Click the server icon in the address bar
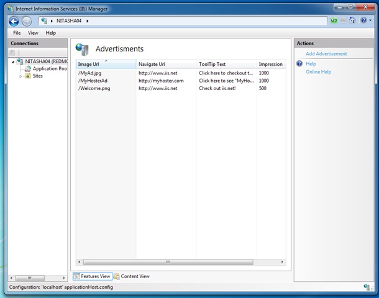This screenshot has width=379, height=298. coord(44,20)
